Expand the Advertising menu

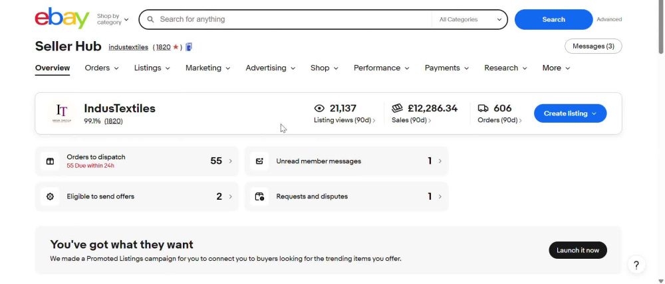(271, 68)
